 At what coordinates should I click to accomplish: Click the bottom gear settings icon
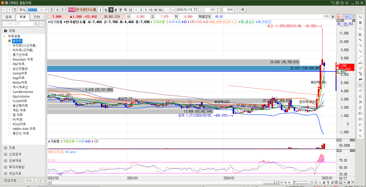(x=324, y=182)
